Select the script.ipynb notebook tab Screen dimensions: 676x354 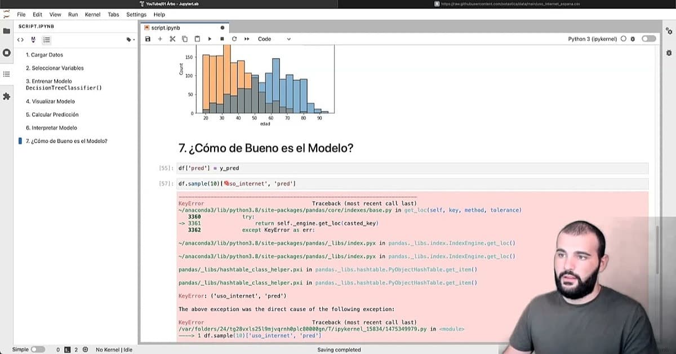[x=184, y=27]
